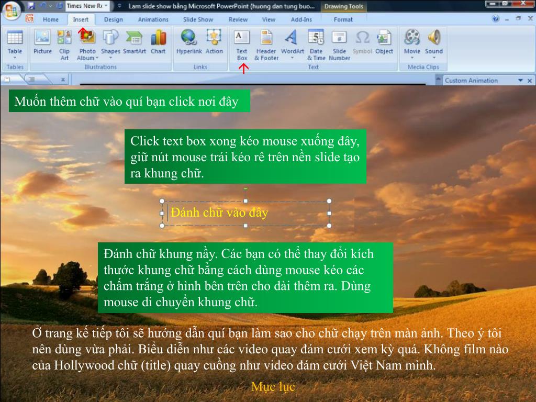
Task: Open the Design ribbon tab
Action: tap(114, 19)
